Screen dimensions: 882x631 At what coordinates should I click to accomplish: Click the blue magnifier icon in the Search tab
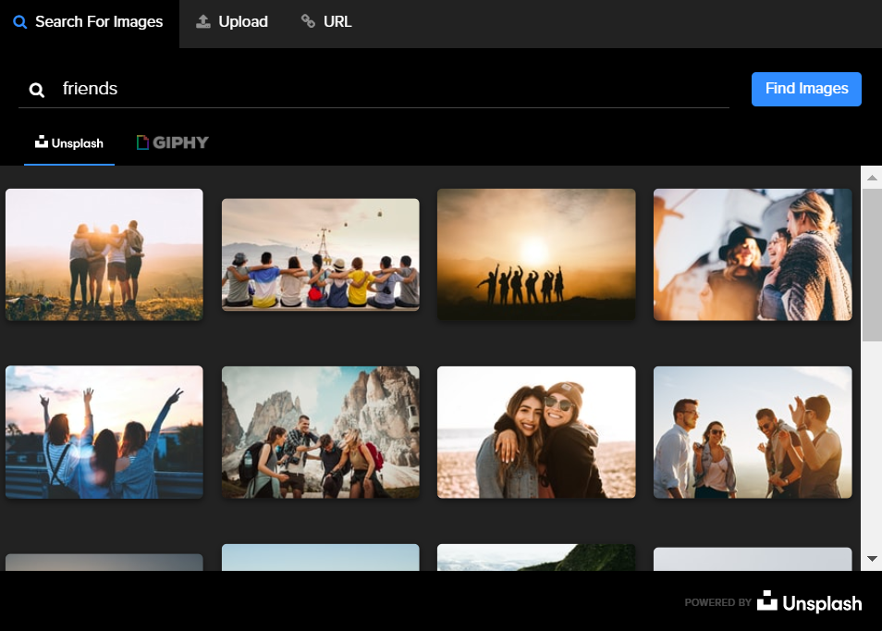[x=19, y=22]
